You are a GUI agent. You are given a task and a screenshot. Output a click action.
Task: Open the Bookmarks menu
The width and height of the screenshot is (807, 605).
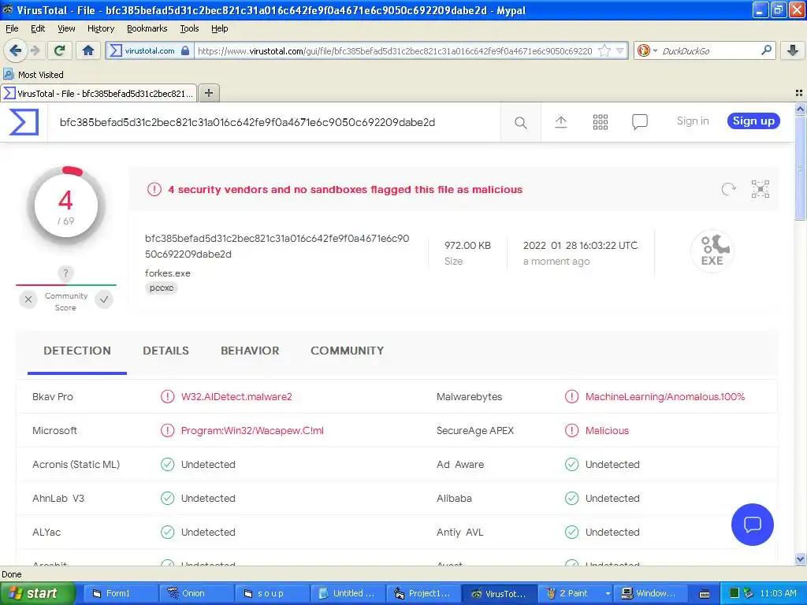click(147, 28)
